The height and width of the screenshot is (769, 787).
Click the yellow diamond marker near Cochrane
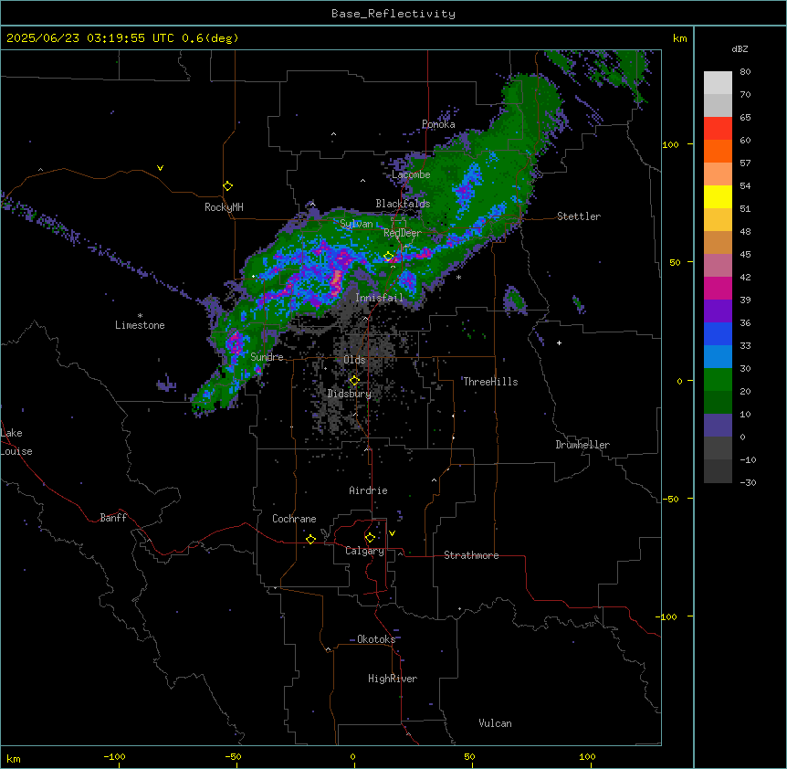[x=310, y=539]
